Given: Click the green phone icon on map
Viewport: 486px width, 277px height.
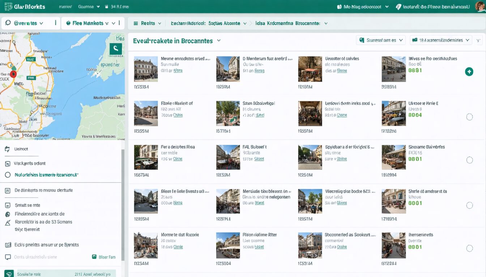Looking at the screenshot, I should 115,49.
